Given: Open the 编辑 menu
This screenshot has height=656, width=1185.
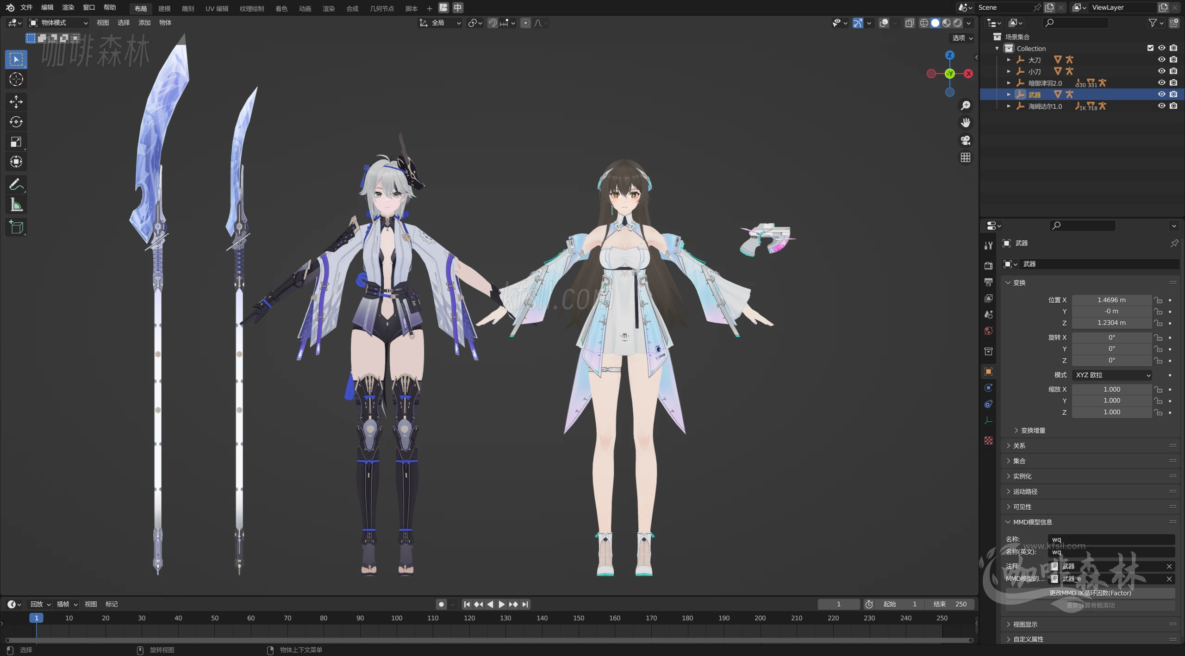Looking at the screenshot, I should 47,7.
